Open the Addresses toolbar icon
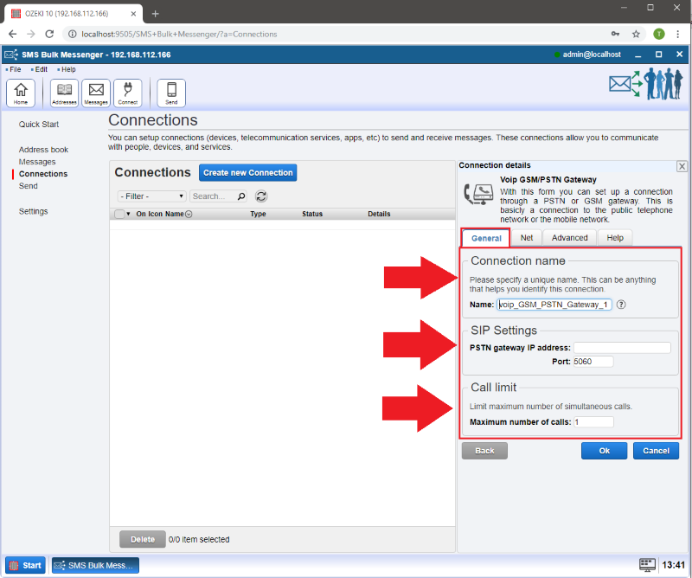692x578 pixels. point(64,92)
